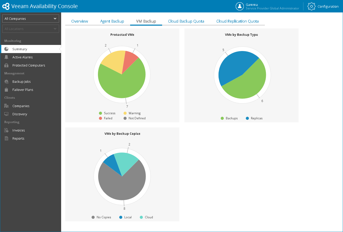
Task: Open the Cloud Backup Quota tab
Action: (x=186, y=21)
